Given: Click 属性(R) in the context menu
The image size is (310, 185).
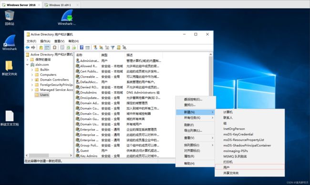Looking at the screenshot, I should pos(196,156).
